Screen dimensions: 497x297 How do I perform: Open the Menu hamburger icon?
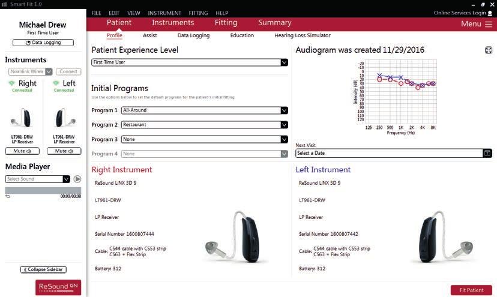[489, 24]
